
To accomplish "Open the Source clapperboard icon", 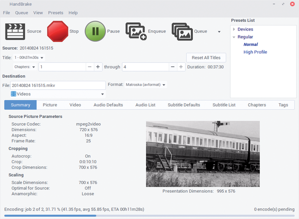I will coord(15,31).
